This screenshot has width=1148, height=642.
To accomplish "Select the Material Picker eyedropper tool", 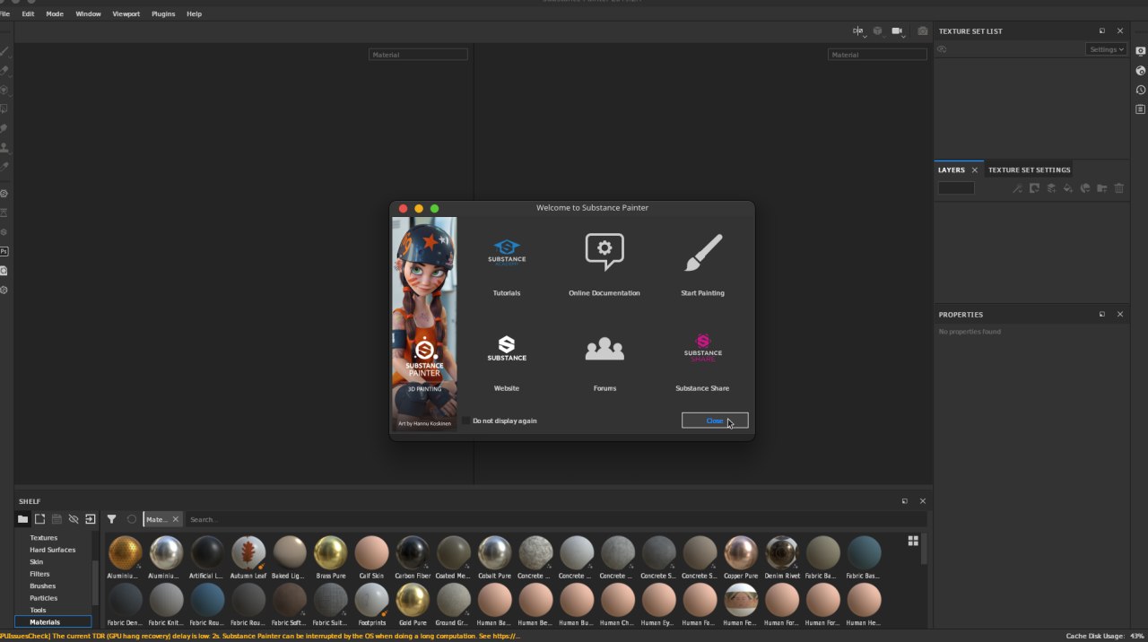I will click(x=4, y=167).
